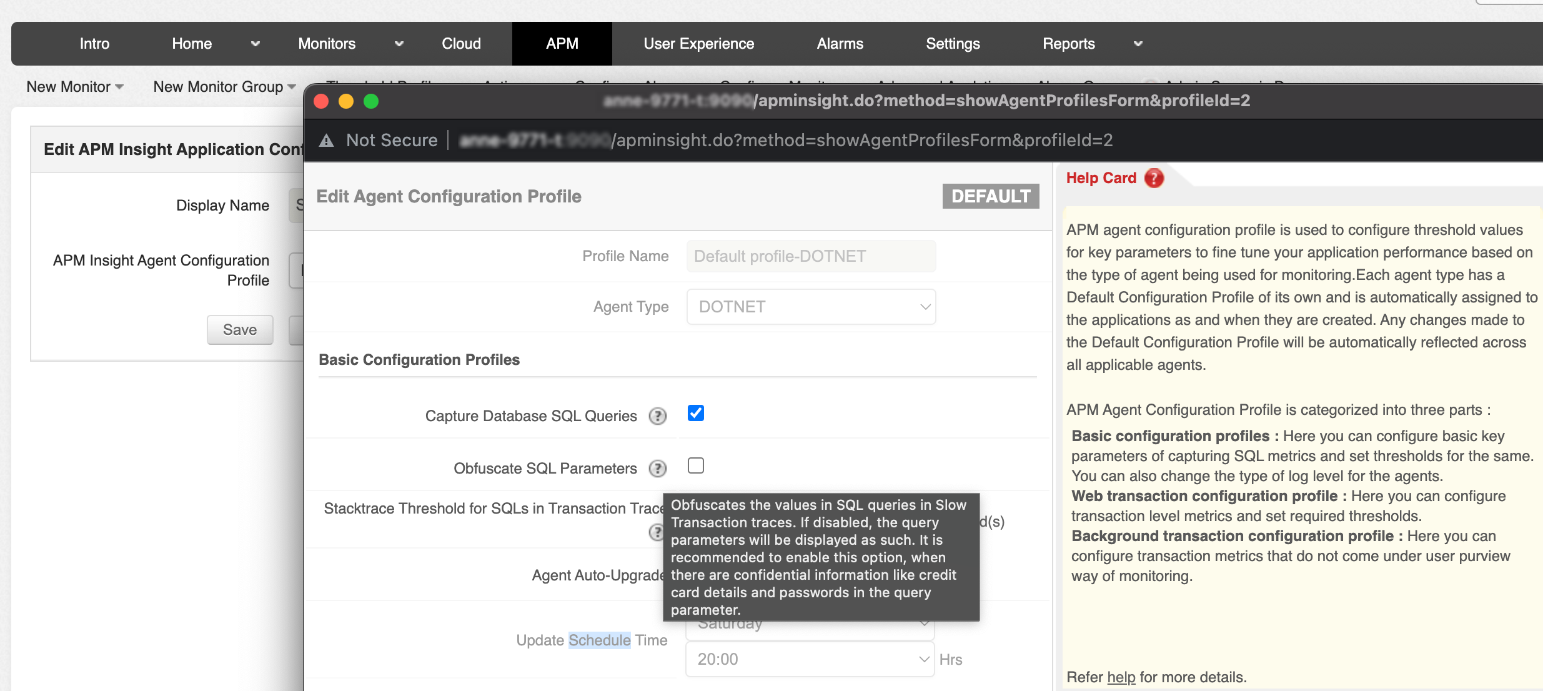This screenshot has height=691, width=1543.
Task: Click the Not Secure warning triangle icon
Action: point(326,141)
